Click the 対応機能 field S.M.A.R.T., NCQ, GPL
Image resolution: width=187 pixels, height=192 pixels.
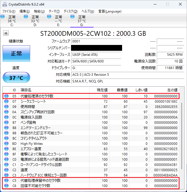point(128,81)
